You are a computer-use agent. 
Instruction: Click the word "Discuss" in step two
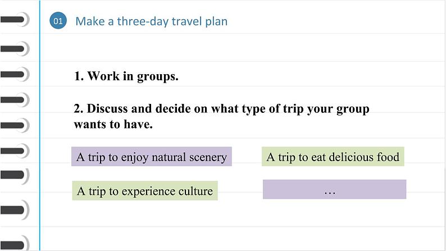(x=107, y=108)
